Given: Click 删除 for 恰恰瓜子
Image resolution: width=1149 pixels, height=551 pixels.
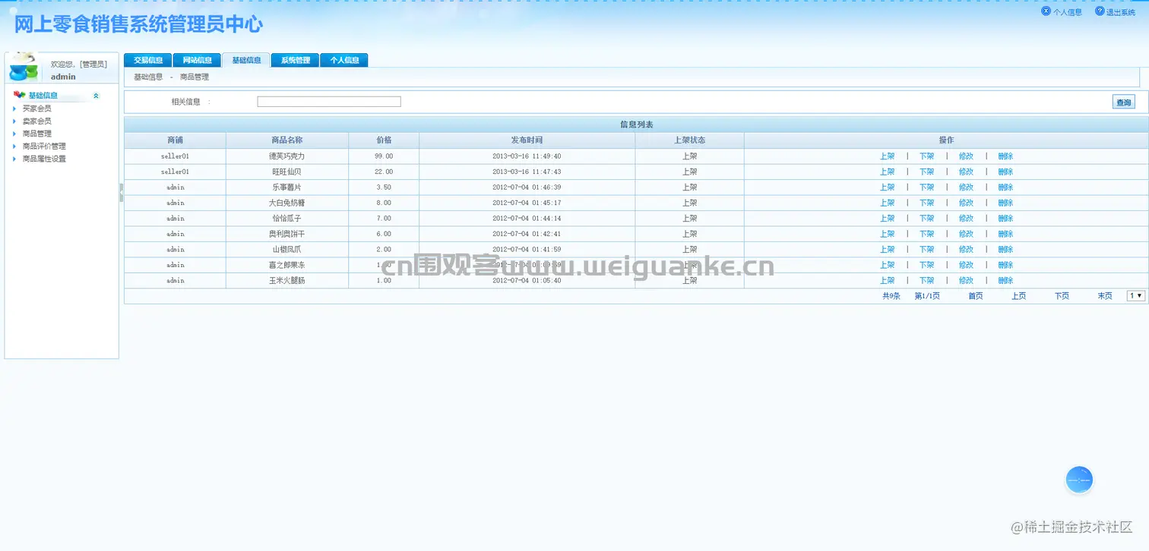Looking at the screenshot, I should [1005, 219].
